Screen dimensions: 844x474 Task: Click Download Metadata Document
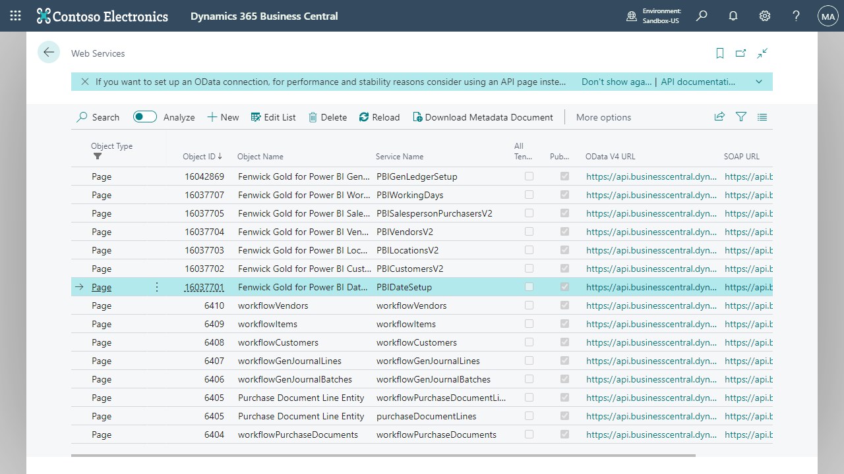pos(483,117)
